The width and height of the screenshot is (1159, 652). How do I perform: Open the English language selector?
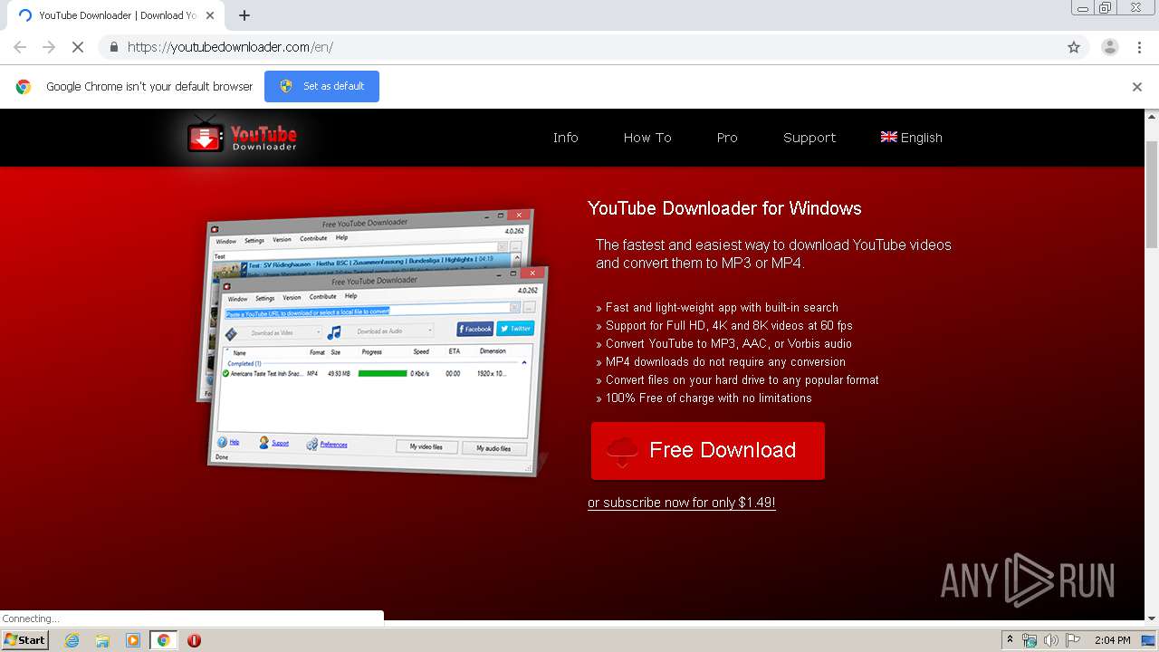(912, 138)
